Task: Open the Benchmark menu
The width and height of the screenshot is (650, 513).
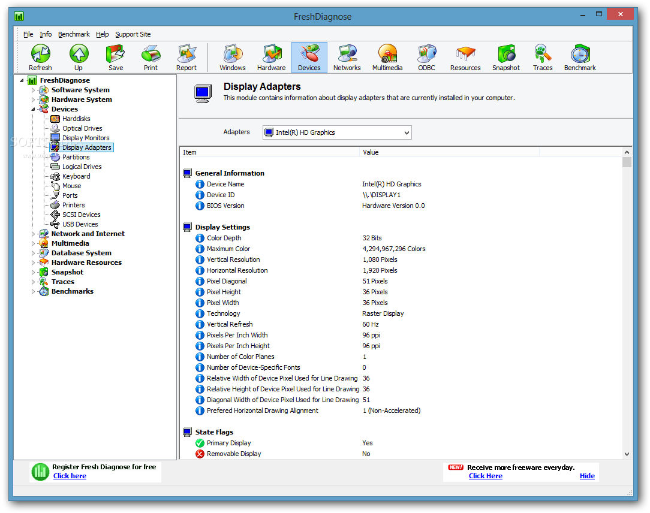Action: (74, 34)
